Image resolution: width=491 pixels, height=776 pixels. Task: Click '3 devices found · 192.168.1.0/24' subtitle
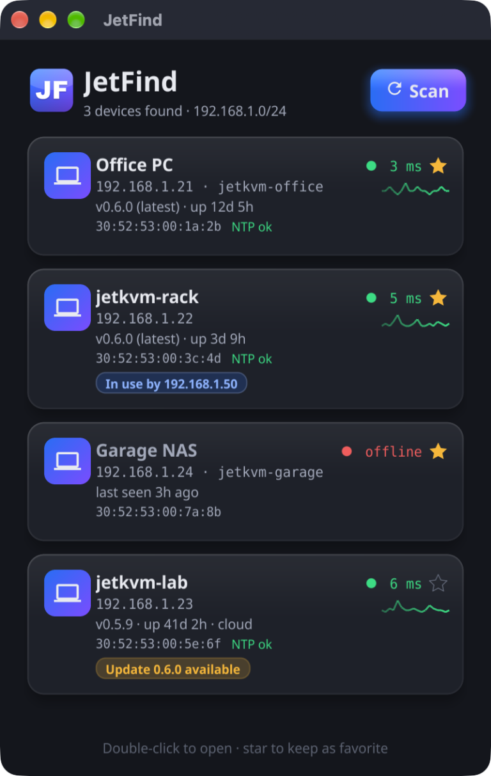185,111
